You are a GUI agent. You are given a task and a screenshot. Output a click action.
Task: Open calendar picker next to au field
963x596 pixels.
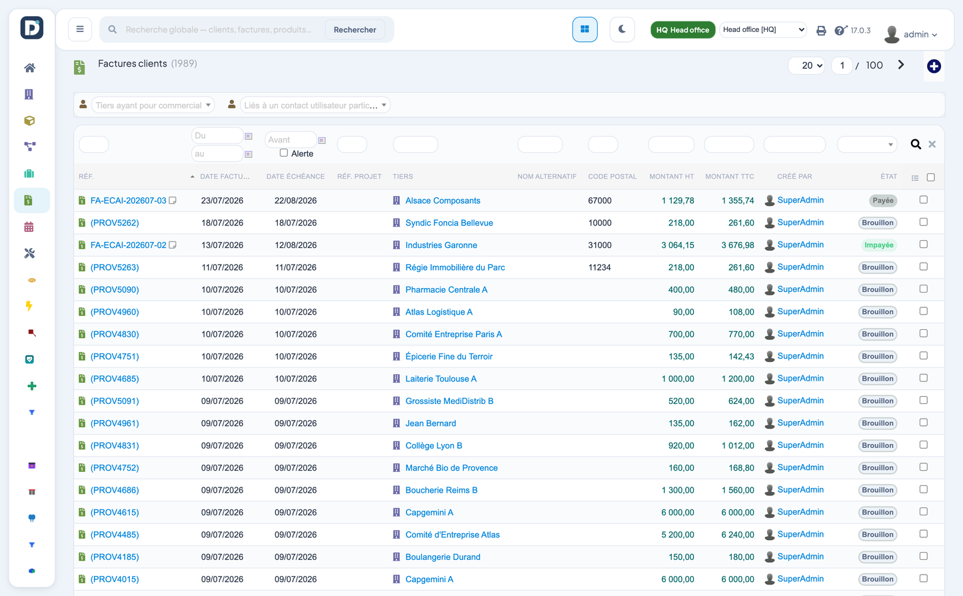249,154
